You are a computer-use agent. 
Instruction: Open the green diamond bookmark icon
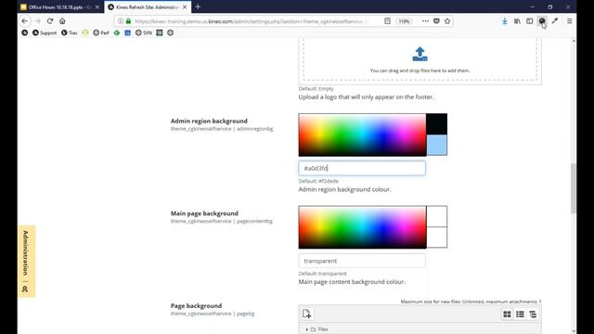pos(117,33)
